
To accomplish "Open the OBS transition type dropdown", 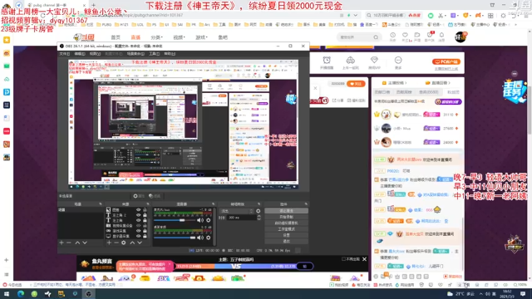I will 236,211.
